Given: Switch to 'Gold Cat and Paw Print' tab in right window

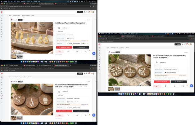Looking at the screenshot, I should coord(144,36).
